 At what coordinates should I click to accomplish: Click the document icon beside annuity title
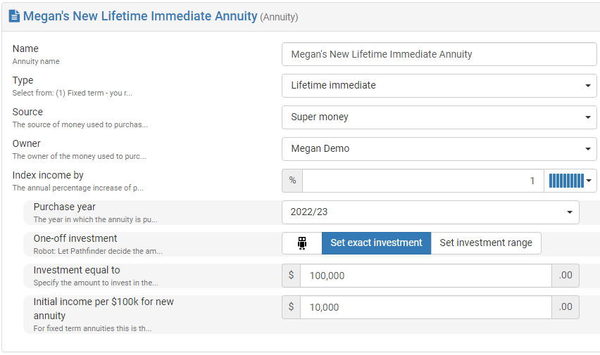[14, 15]
